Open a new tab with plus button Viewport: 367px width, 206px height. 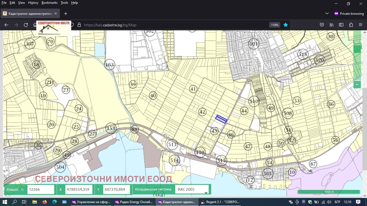point(66,13)
